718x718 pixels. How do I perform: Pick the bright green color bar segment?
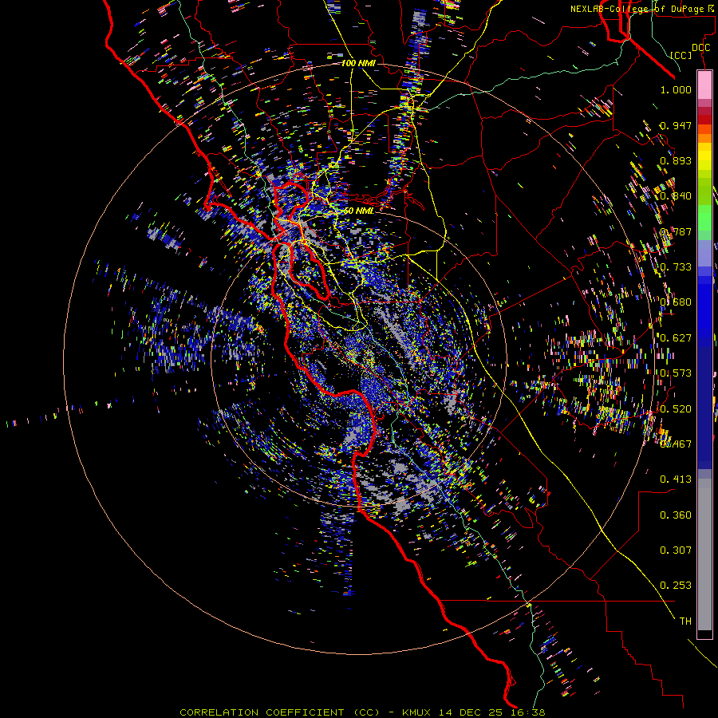point(704,217)
